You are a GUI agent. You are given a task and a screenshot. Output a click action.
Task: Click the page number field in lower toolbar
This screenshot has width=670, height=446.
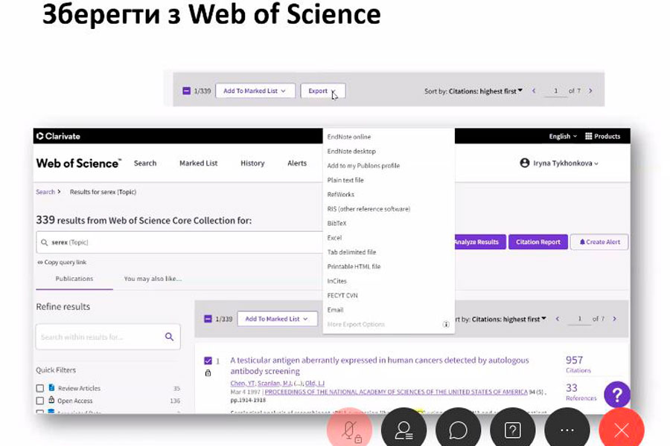[x=579, y=319]
